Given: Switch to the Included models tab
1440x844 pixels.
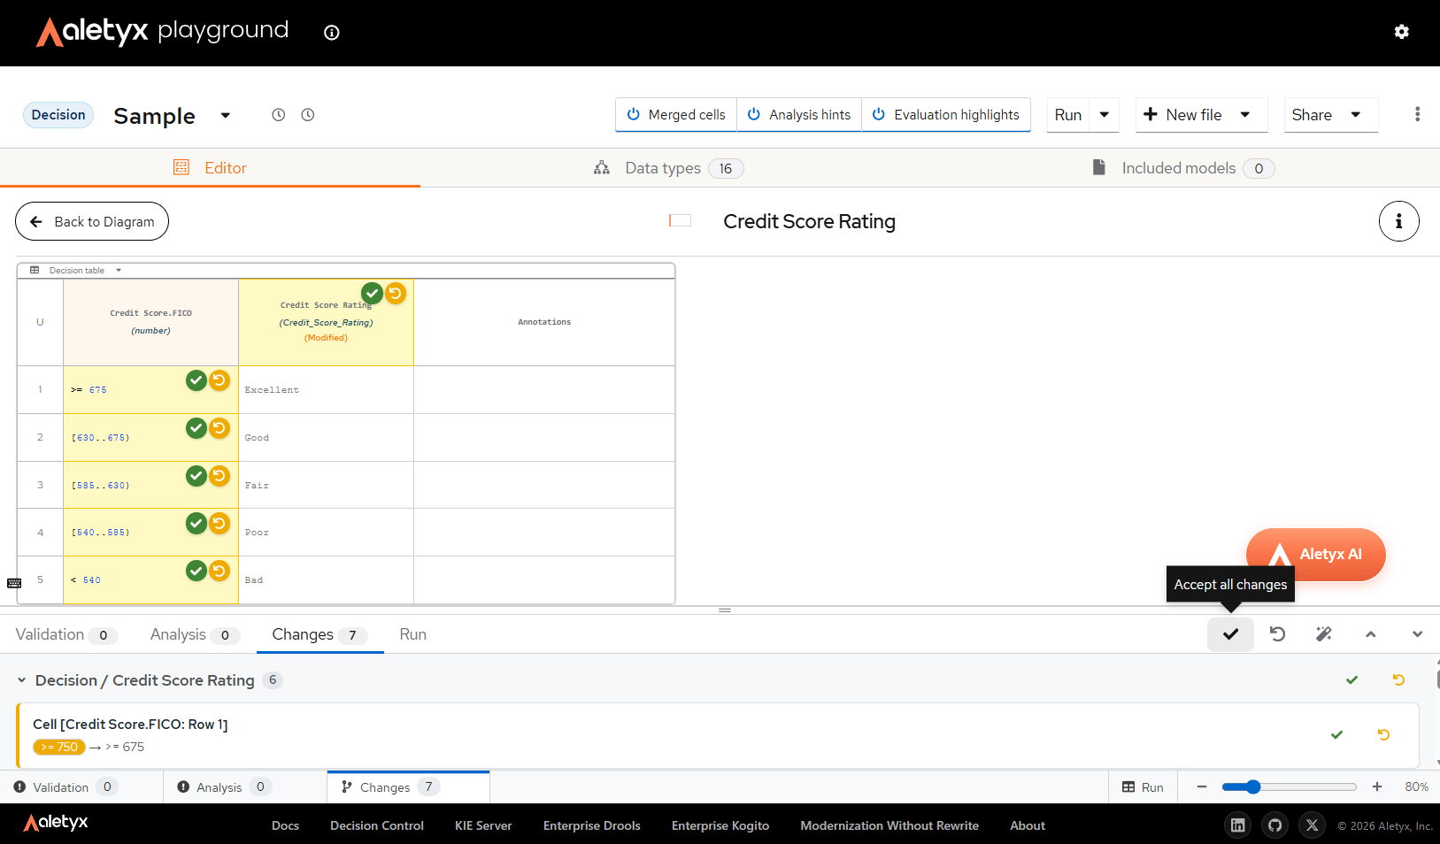Looking at the screenshot, I should click(x=1183, y=168).
